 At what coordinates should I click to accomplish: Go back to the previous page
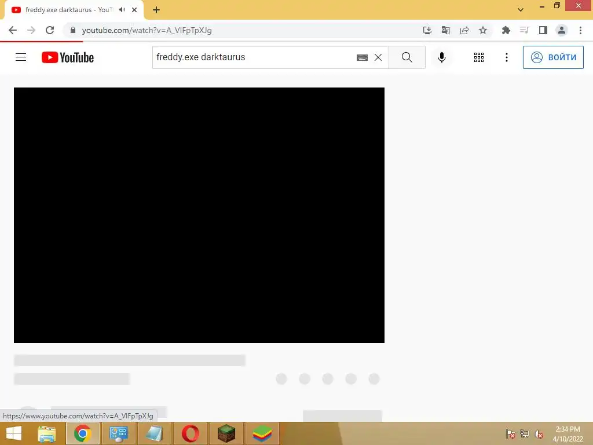(x=13, y=30)
